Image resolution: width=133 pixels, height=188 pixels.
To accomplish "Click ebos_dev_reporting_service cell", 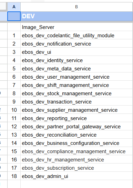I will (x=76, y=118).
